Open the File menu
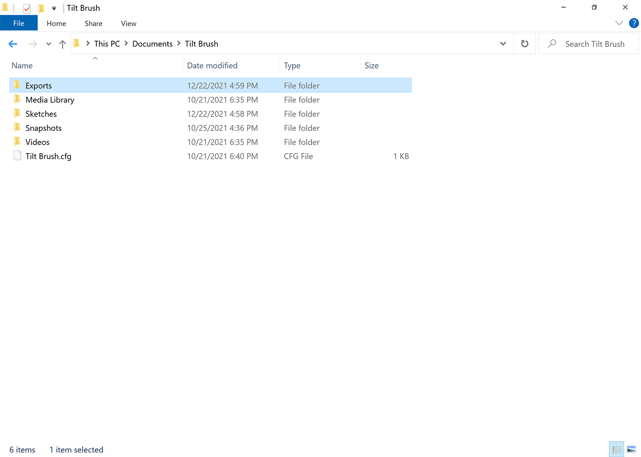641x457 pixels. 19,23
